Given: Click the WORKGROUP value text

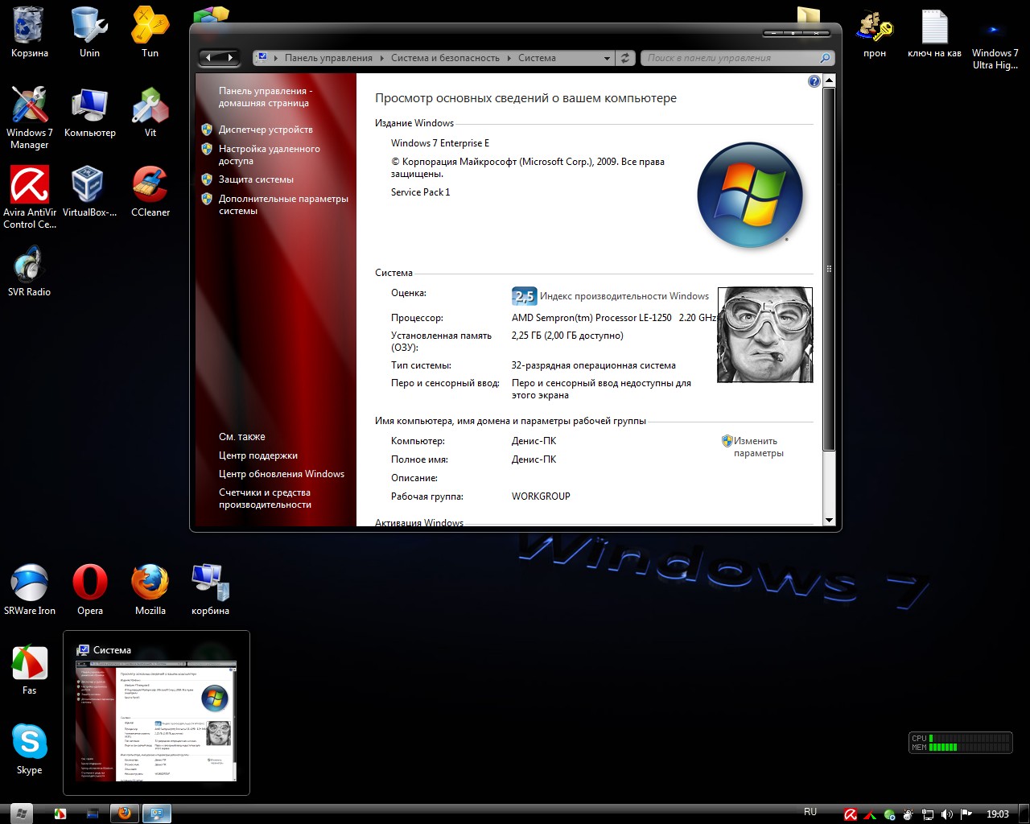Looking at the screenshot, I should click(x=541, y=496).
